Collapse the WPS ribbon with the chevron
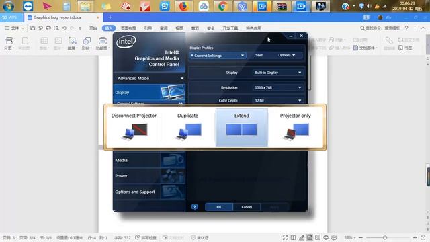 (x=423, y=28)
